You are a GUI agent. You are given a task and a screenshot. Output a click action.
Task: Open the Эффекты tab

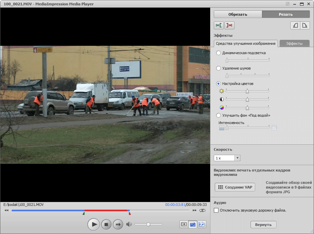point(294,43)
